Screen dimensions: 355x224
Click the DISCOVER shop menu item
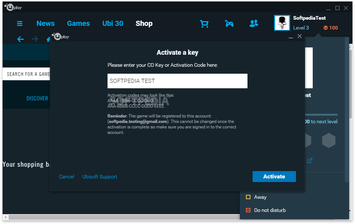(37, 99)
